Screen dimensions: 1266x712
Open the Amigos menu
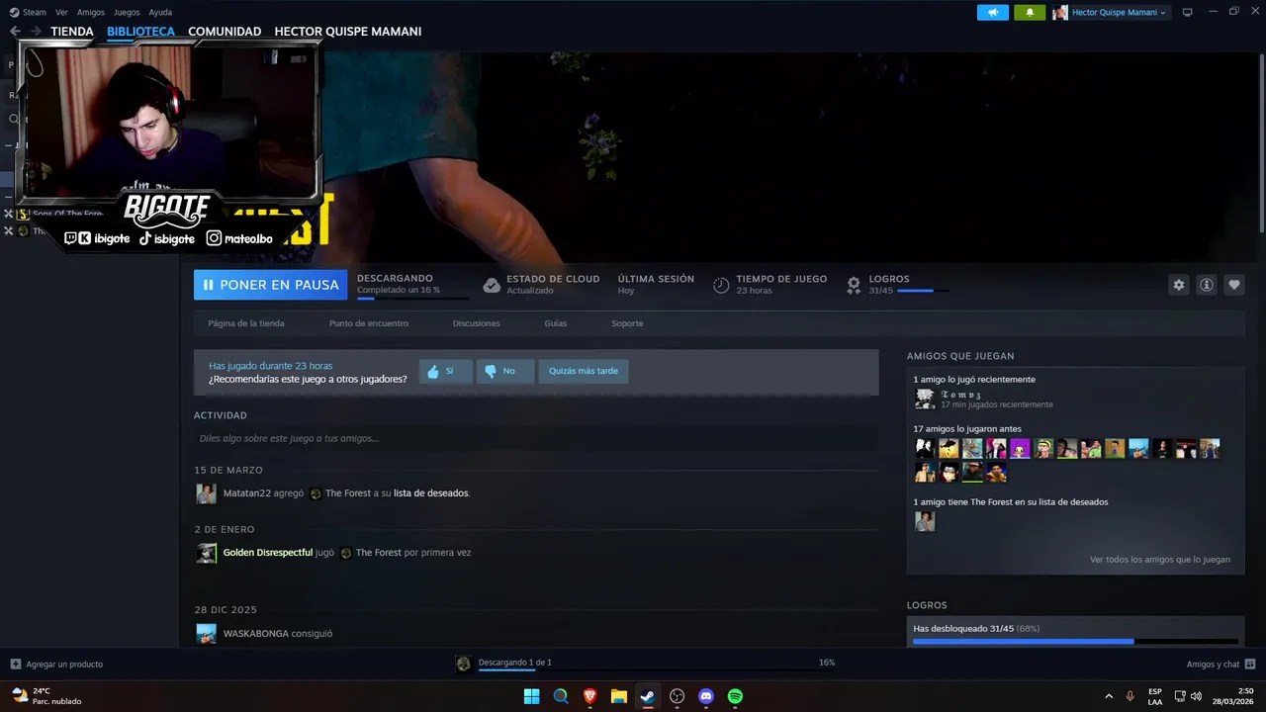pyautogui.click(x=91, y=12)
